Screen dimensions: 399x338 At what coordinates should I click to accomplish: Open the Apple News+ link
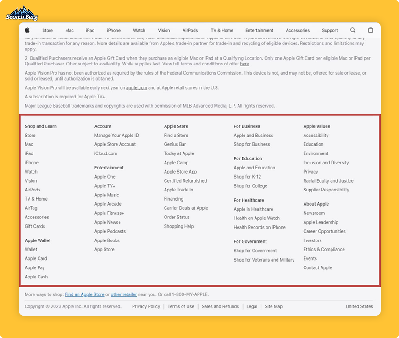tap(107, 222)
